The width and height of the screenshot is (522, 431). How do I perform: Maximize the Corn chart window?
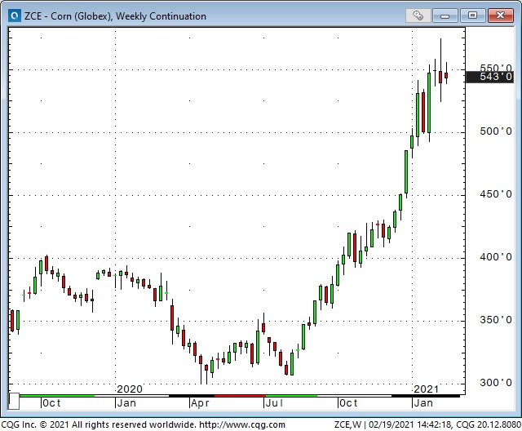click(472, 16)
